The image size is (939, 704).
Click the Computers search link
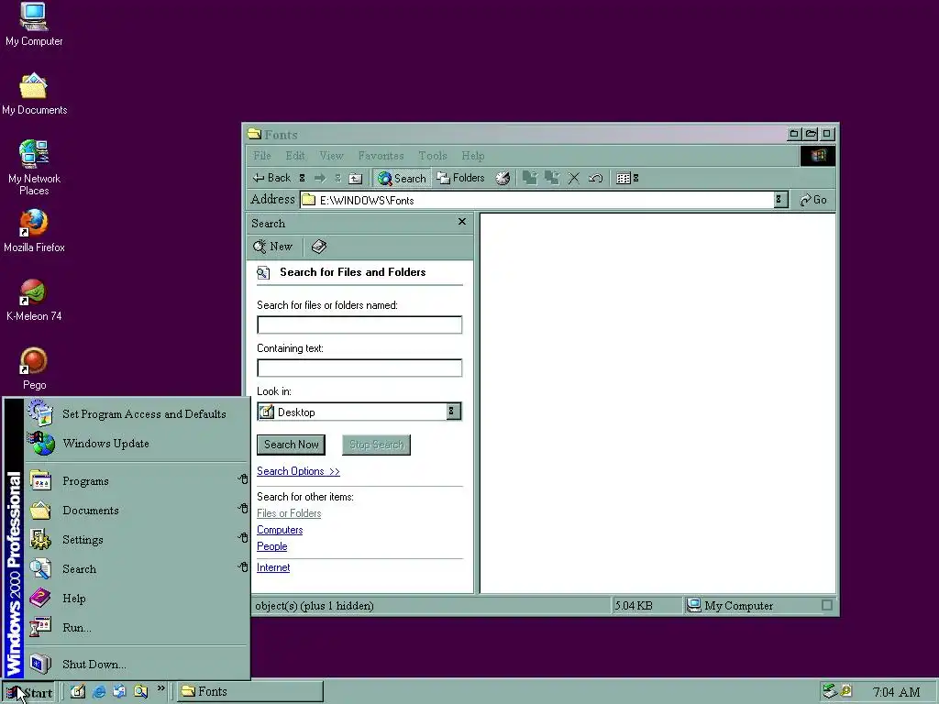[280, 530]
